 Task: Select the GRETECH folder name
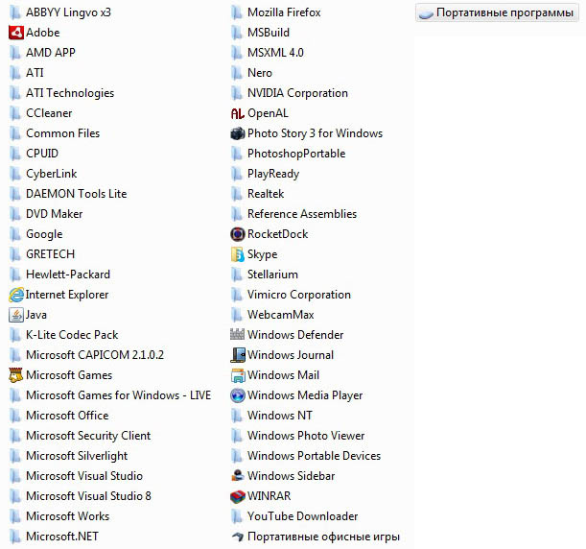point(50,254)
